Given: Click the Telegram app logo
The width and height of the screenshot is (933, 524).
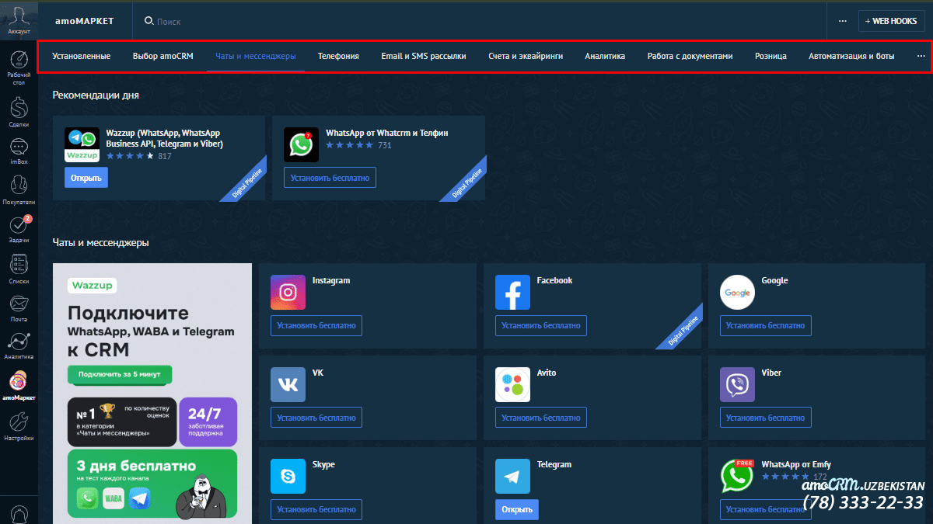Looking at the screenshot, I should coord(512,477).
